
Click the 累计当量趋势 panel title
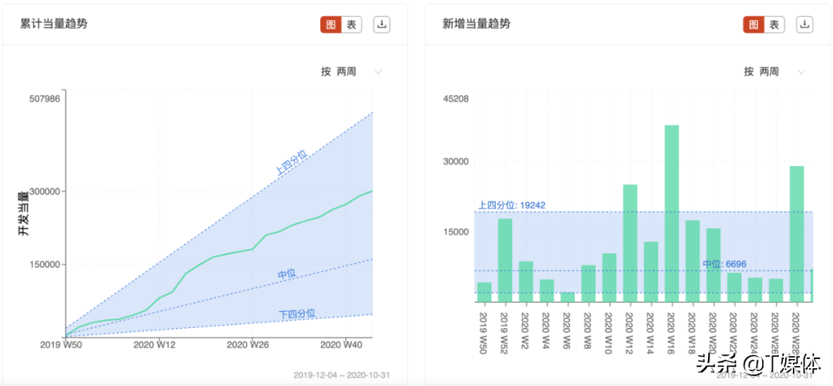point(54,24)
